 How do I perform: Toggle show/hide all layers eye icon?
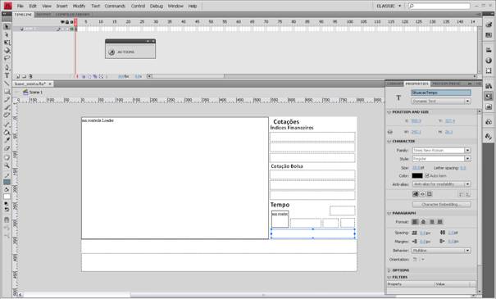62,22
